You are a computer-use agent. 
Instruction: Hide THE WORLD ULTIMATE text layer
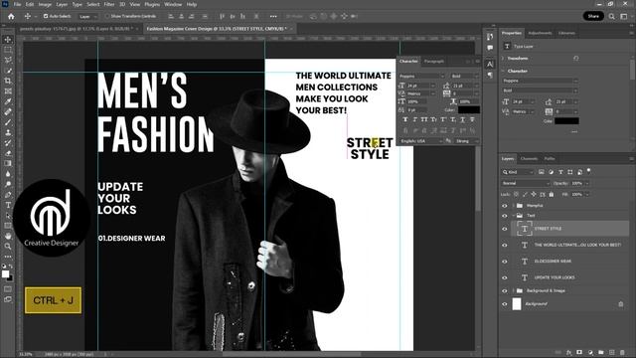(x=505, y=246)
